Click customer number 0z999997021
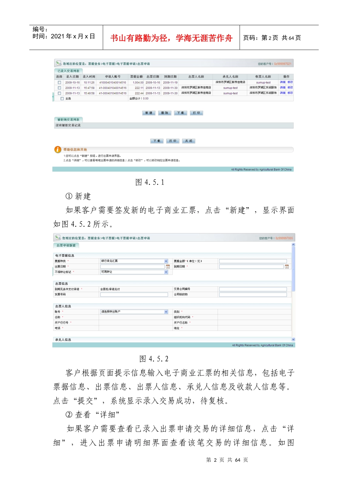The height and width of the screenshot is (492, 348). pos(283,64)
